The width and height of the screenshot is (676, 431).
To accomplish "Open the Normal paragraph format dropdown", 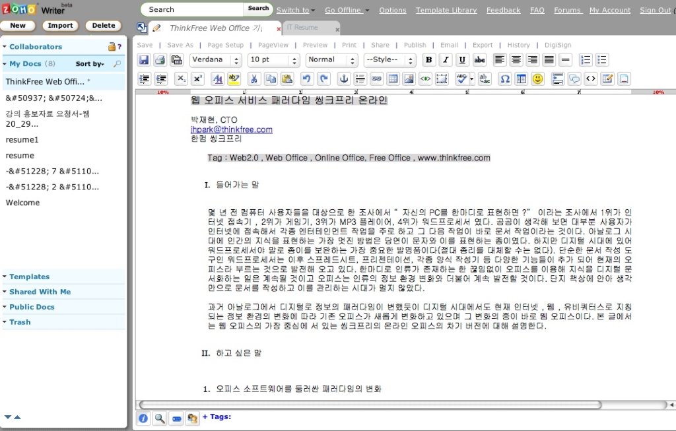I will click(332, 60).
